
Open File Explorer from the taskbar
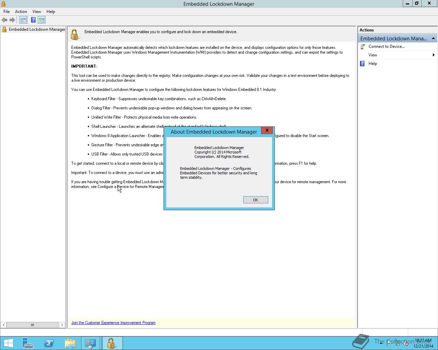pyautogui.click(x=70, y=343)
